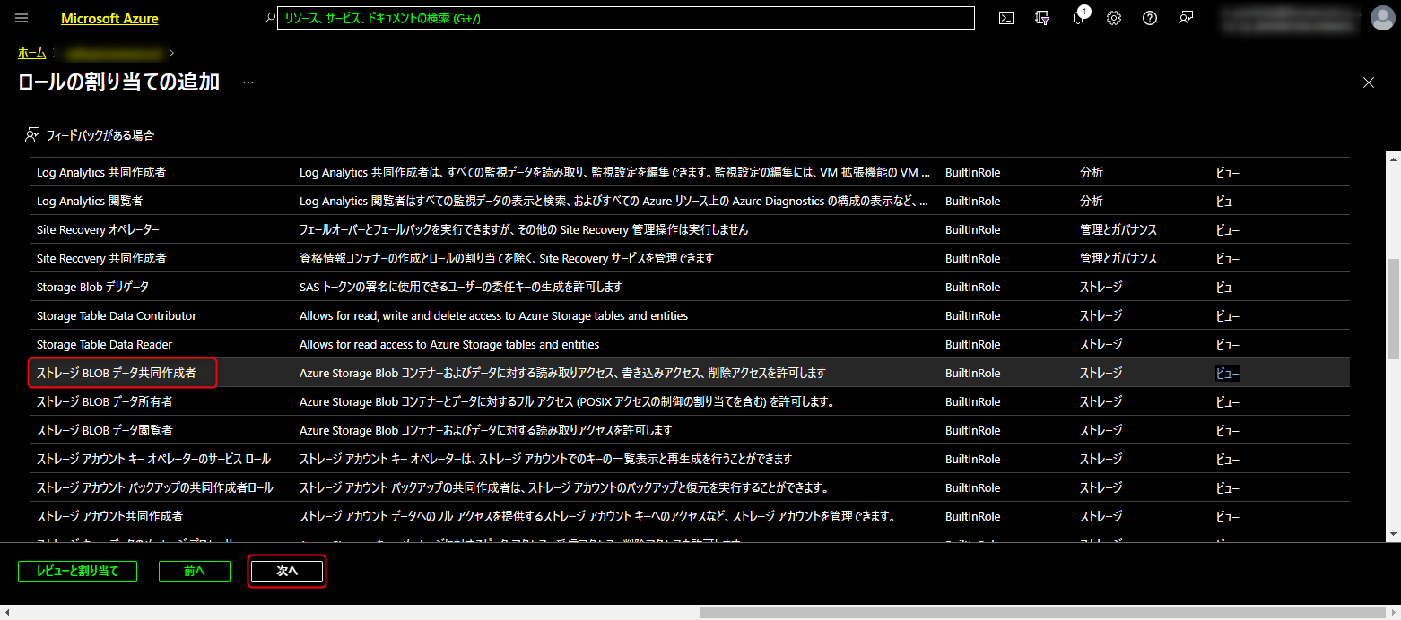
Task: Open ビュー for Storage Table Data Reader
Action: tap(1228, 344)
